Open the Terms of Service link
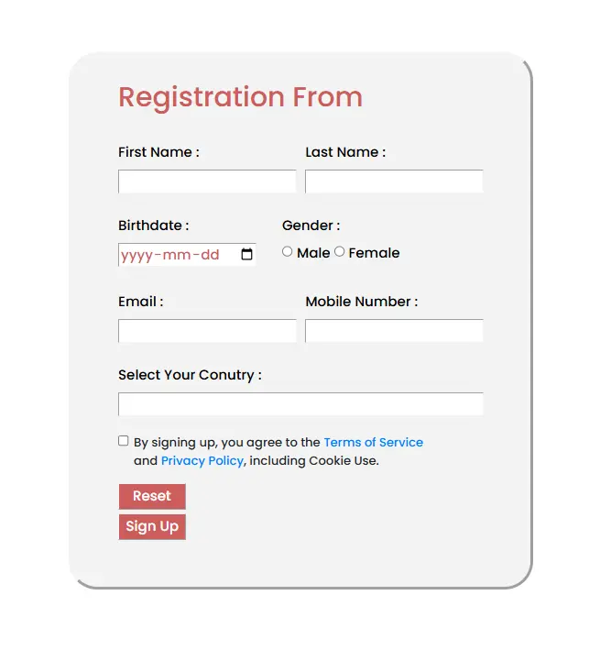The height and width of the screenshot is (672, 611). click(373, 442)
